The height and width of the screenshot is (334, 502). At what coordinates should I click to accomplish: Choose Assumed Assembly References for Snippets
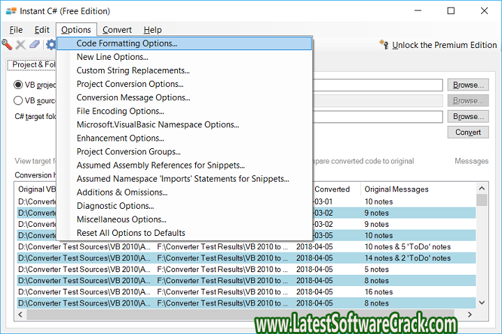(184, 165)
